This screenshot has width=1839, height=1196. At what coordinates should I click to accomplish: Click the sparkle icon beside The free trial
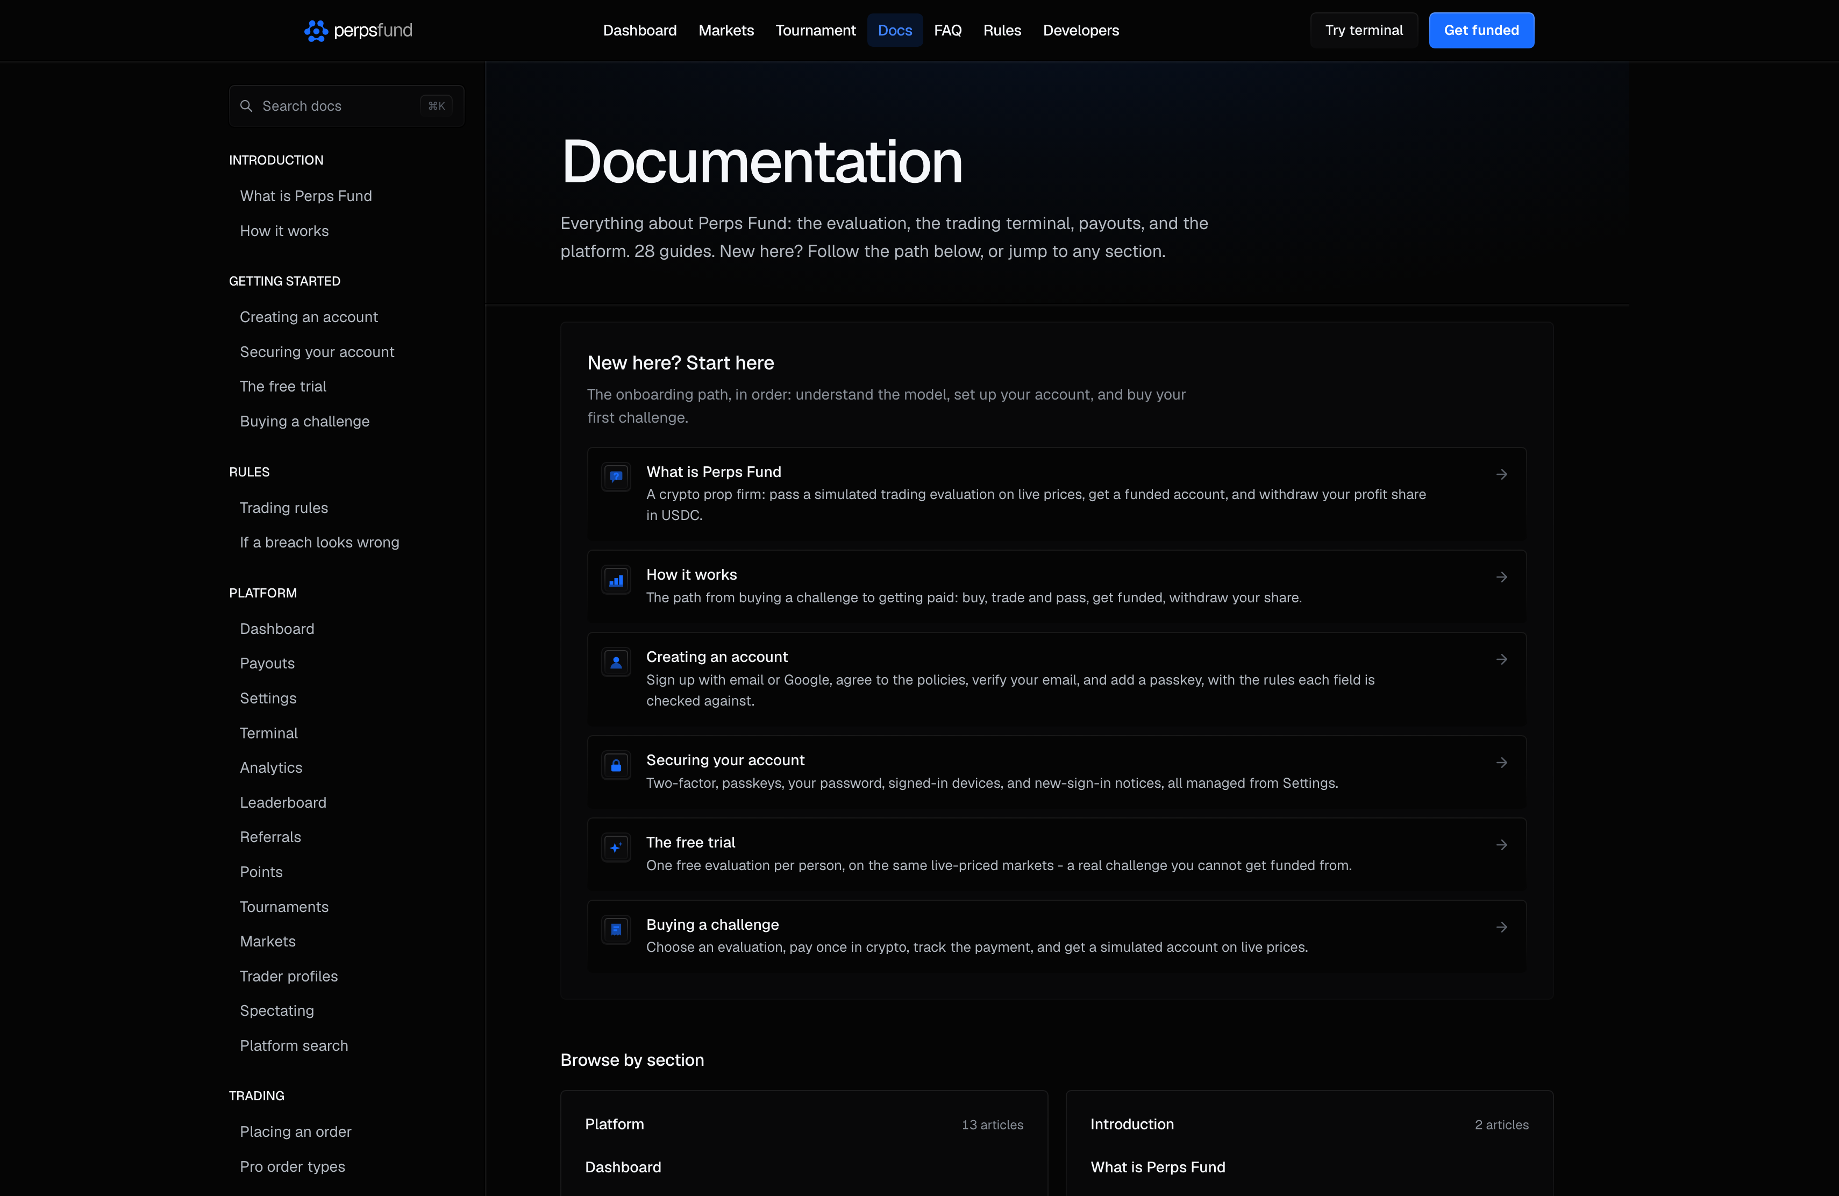click(x=616, y=848)
